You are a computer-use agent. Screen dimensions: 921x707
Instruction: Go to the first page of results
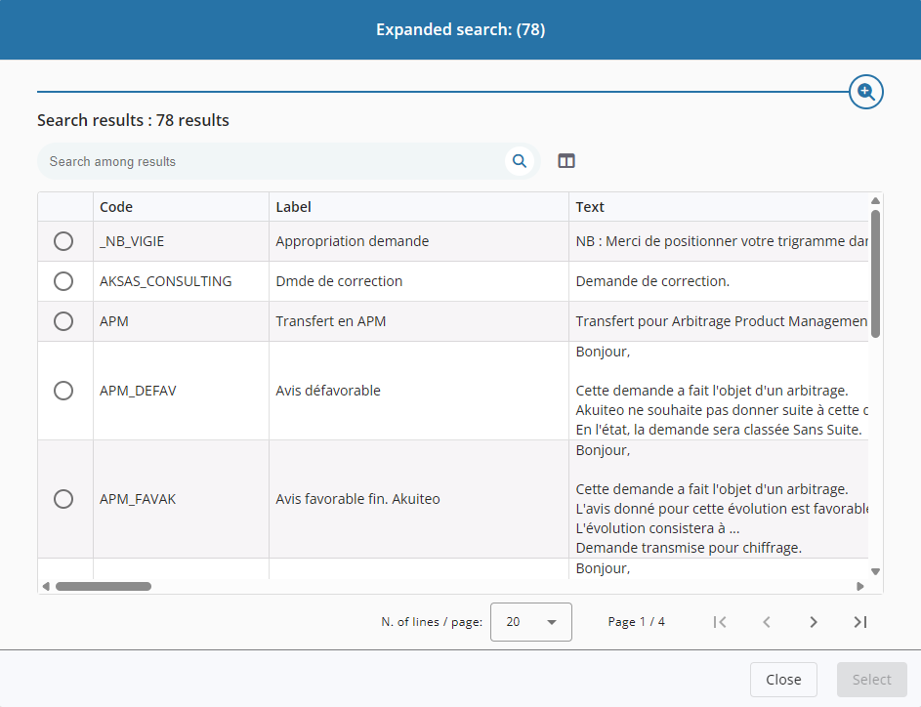point(720,622)
